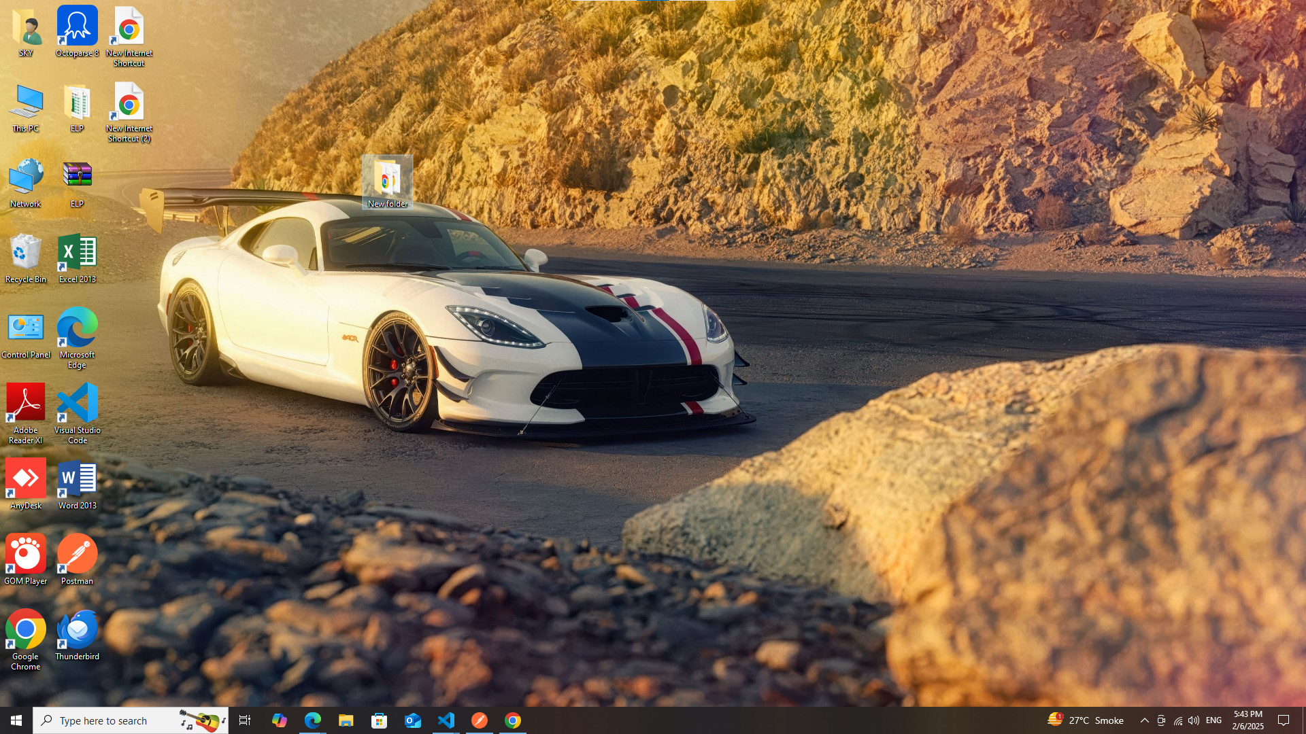The width and height of the screenshot is (1306, 734).
Task: Open the volume control in tray
Action: point(1194,720)
